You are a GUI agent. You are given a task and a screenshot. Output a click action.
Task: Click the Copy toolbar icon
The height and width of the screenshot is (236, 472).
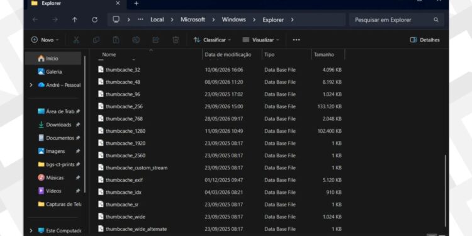coord(96,40)
